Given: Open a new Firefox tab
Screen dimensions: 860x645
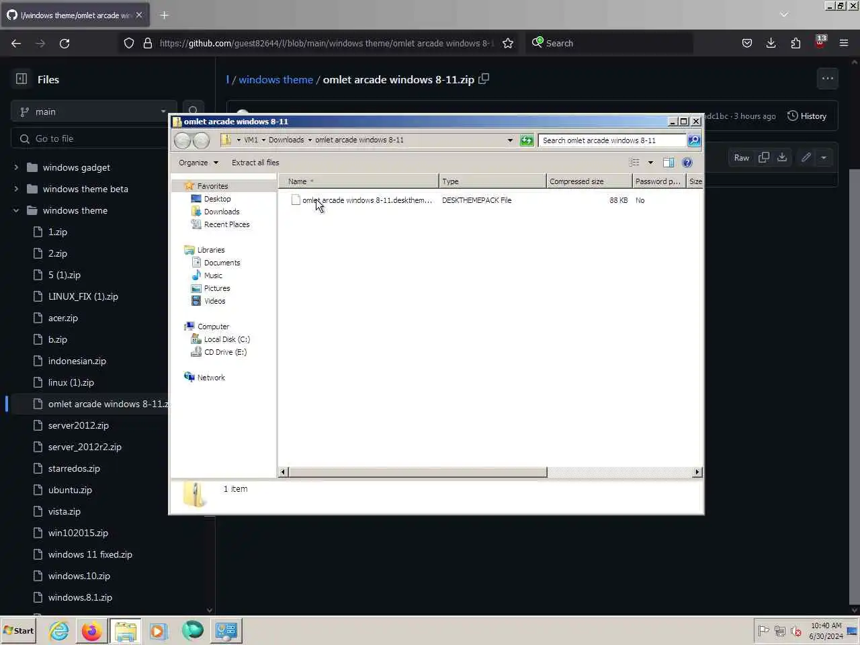Looking at the screenshot, I should tap(165, 15).
